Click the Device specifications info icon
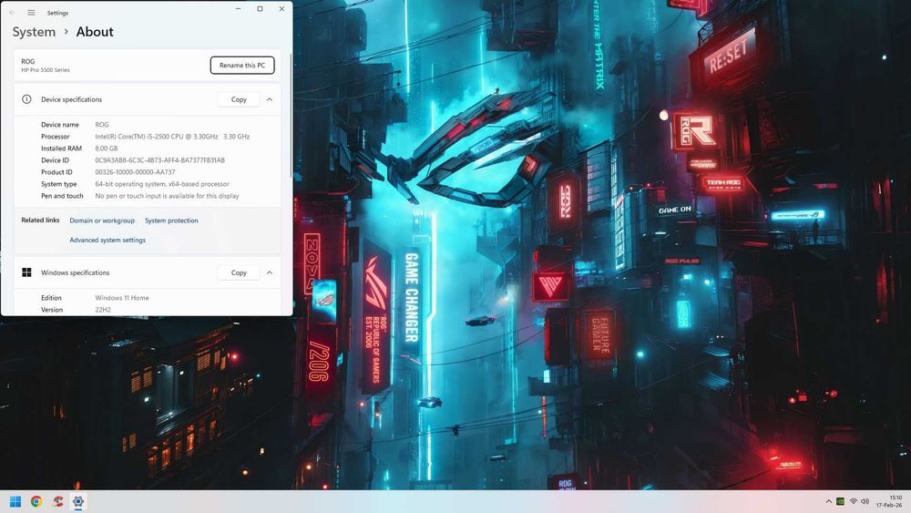911x513 pixels. [26, 99]
